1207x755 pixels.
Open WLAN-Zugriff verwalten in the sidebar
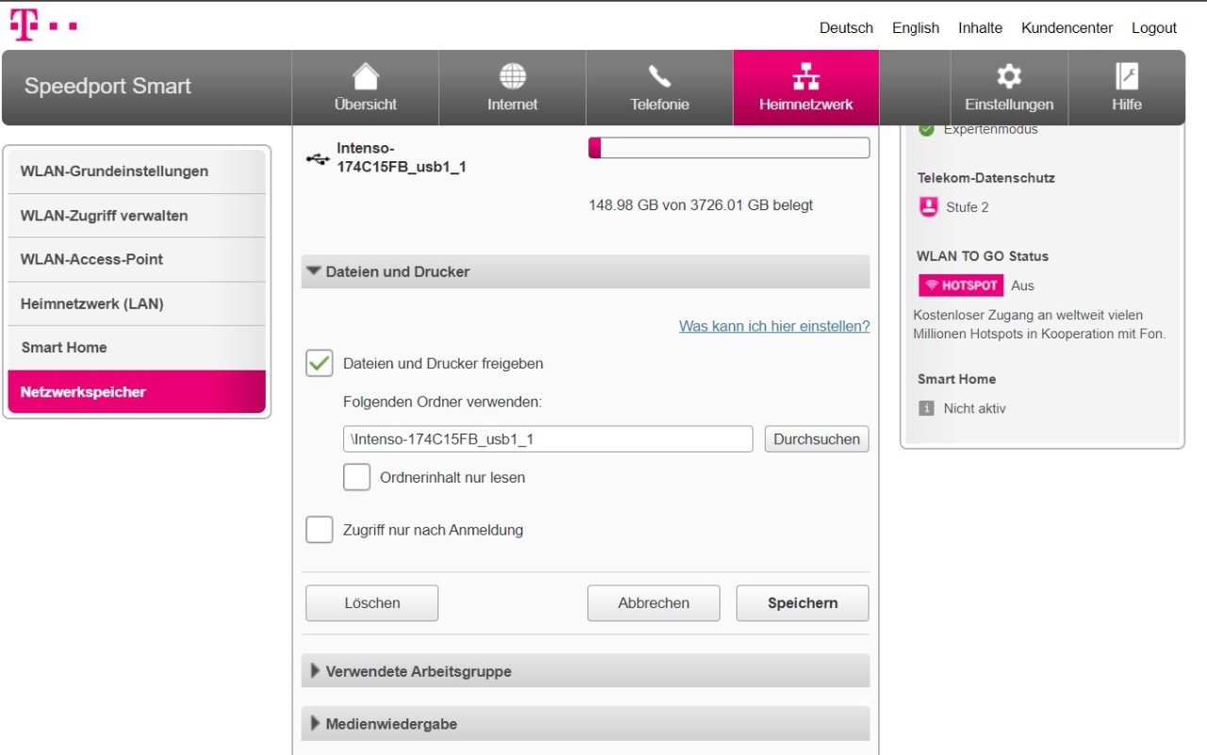point(137,216)
